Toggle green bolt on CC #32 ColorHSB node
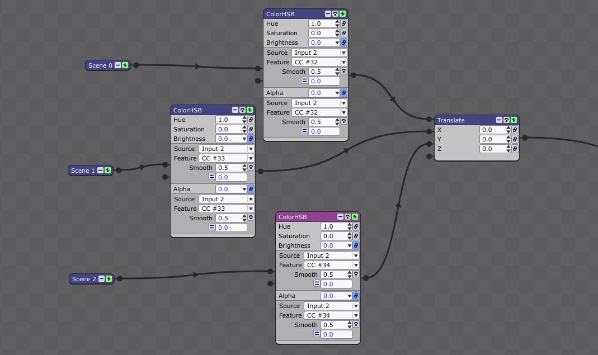The height and width of the screenshot is (355, 598). 342,14
